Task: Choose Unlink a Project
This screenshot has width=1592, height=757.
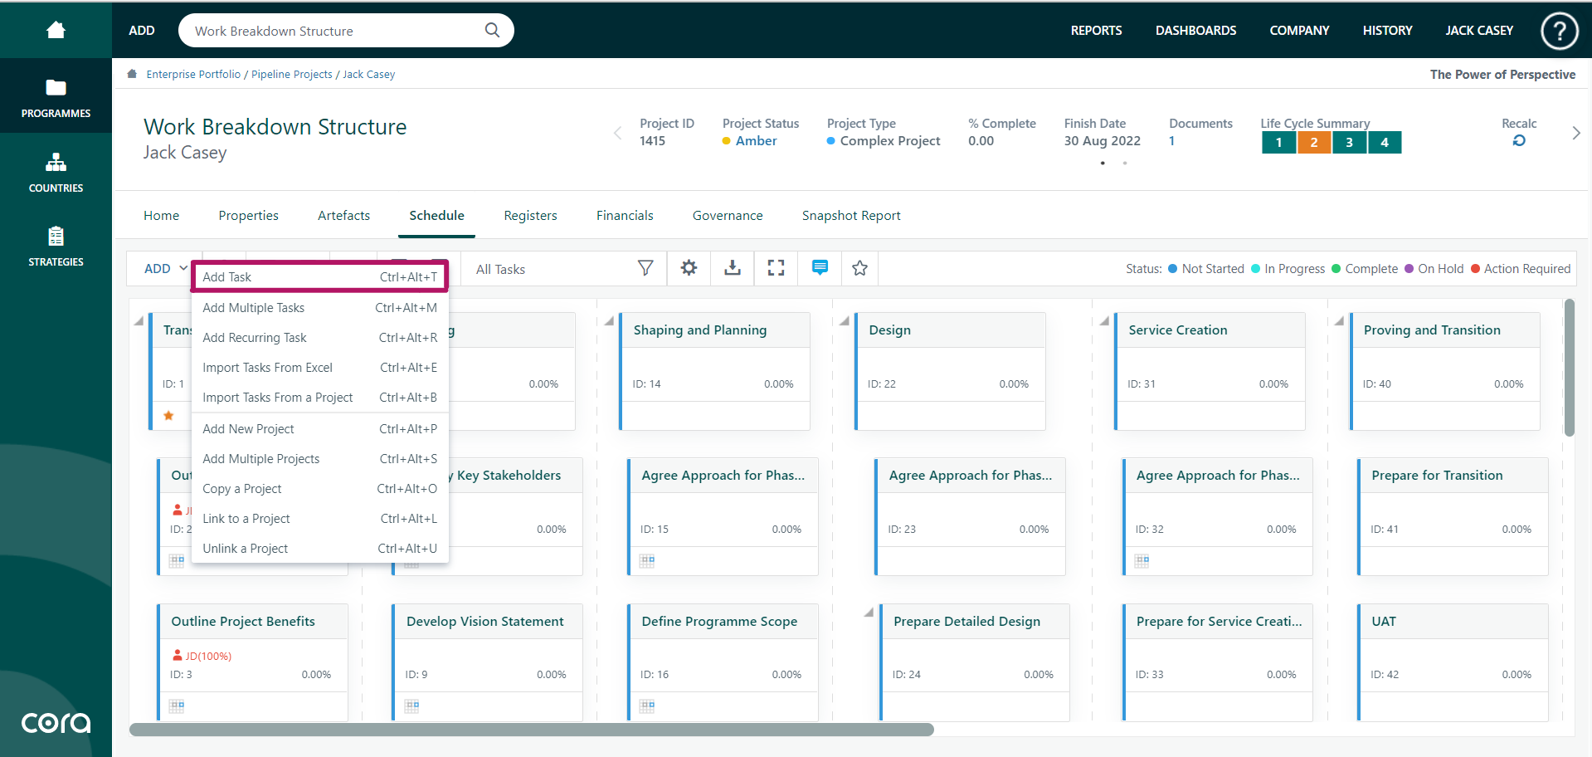Action: (319, 549)
